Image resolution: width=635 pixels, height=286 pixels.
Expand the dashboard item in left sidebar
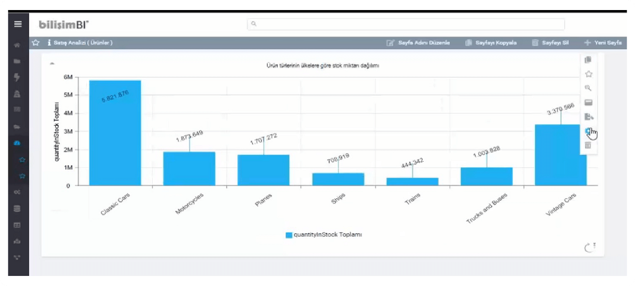tap(17, 143)
